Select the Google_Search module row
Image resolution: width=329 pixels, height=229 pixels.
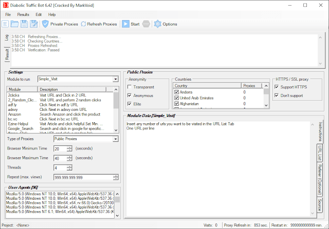60,128
